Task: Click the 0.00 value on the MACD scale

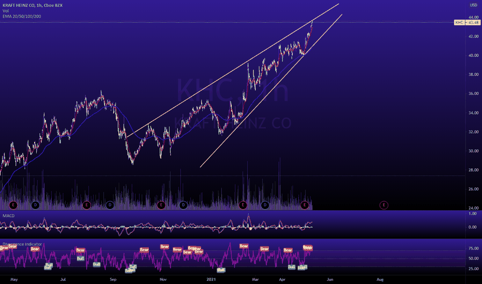Action: [x=473, y=227]
